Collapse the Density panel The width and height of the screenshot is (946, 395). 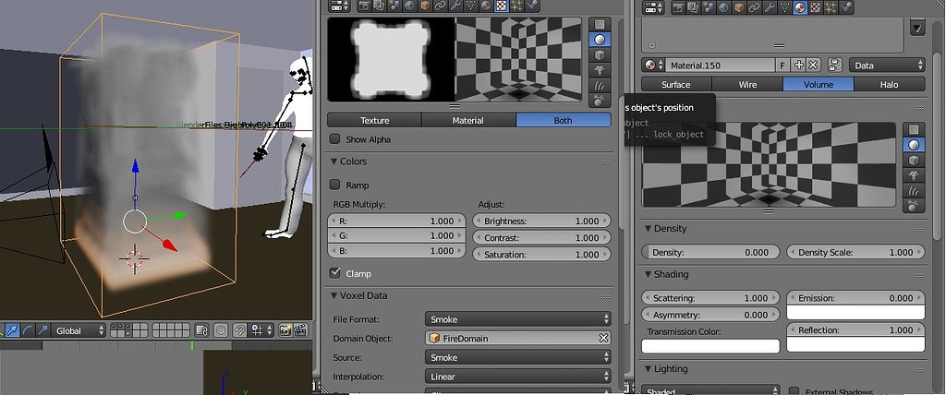pos(648,229)
